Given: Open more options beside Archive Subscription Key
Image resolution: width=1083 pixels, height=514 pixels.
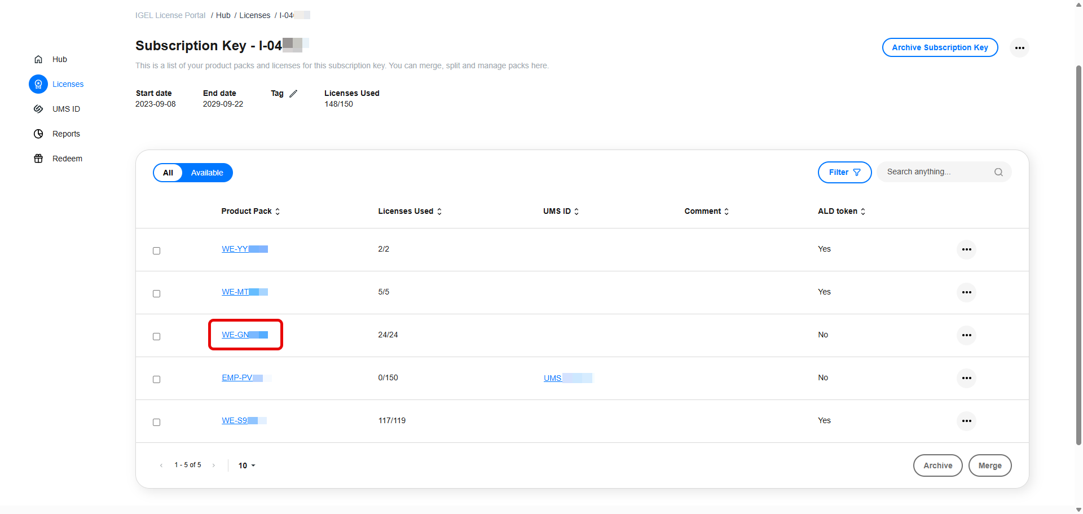Looking at the screenshot, I should [1019, 48].
